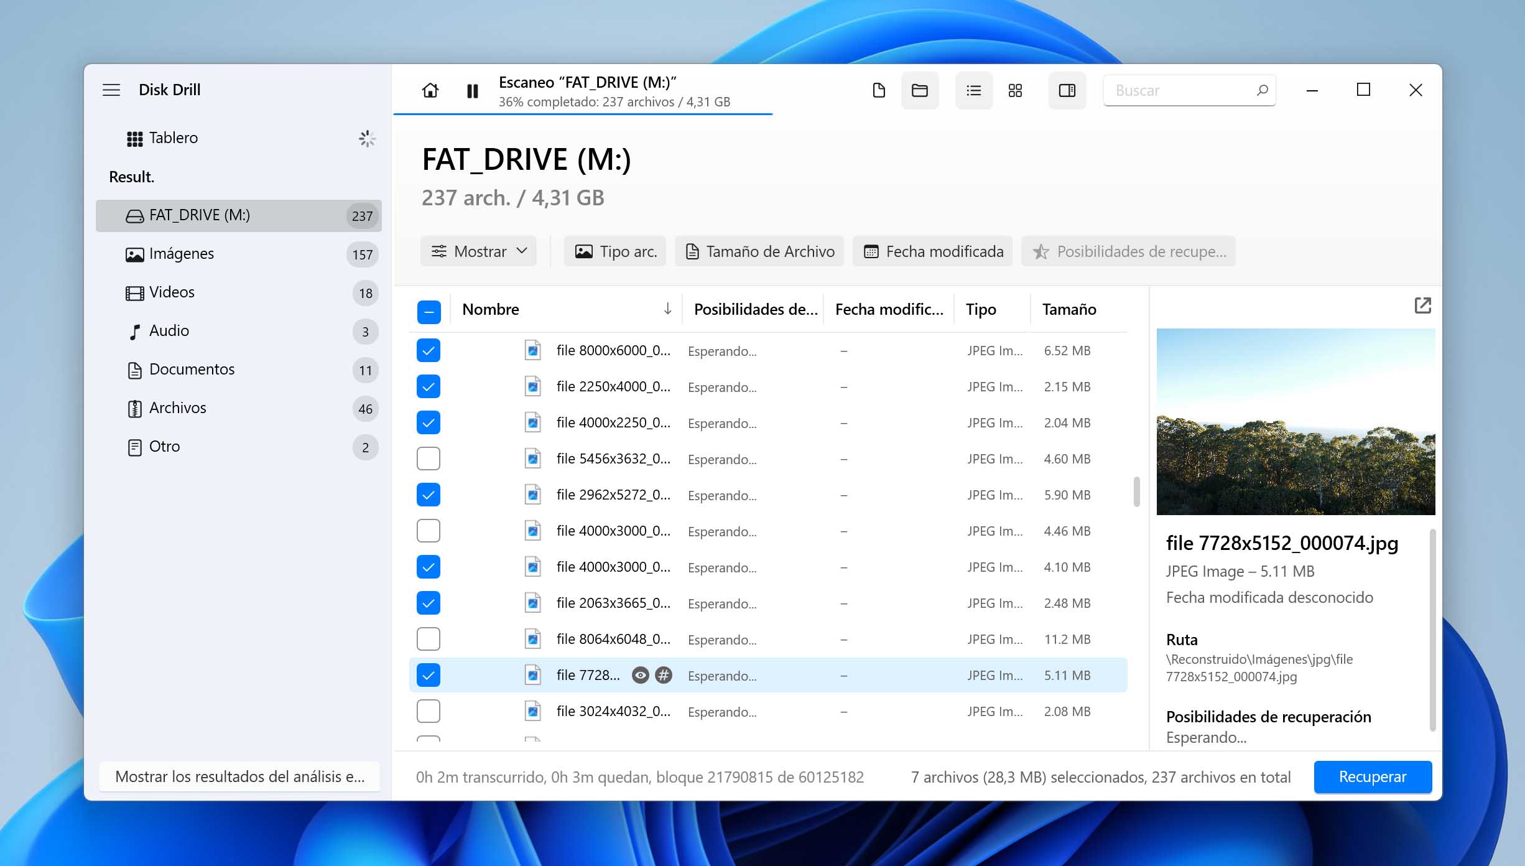Screen dimensions: 1525x866
Task: Uncheck file 7728 checkbox
Action: pyautogui.click(x=429, y=675)
